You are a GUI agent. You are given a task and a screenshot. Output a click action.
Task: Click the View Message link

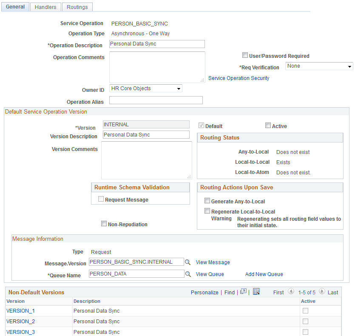pyautogui.click(x=213, y=262)
